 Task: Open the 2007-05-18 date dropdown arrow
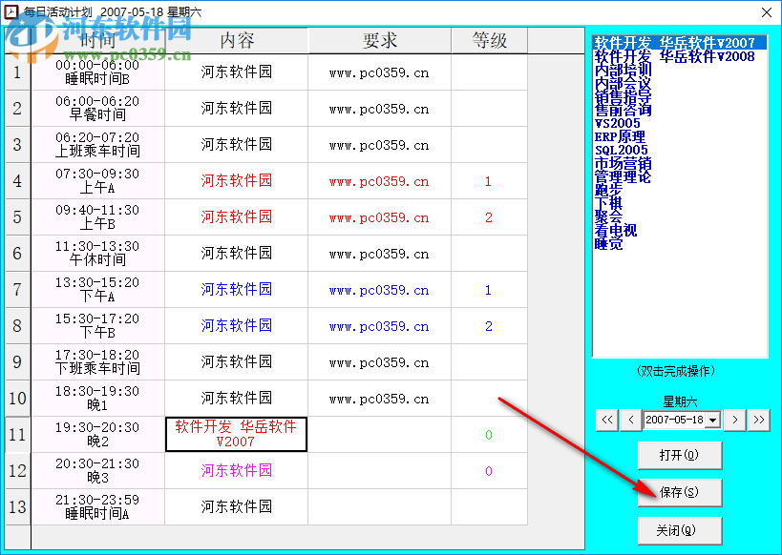(713, 420)
